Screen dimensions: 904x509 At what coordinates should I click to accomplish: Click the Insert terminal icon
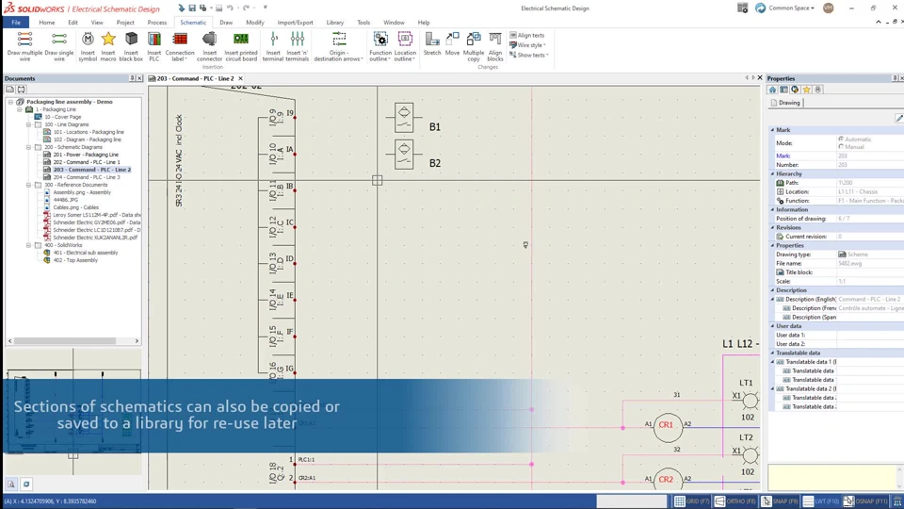point(273,46)
